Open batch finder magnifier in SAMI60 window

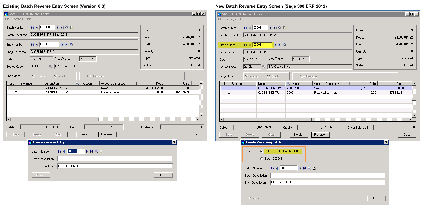67,27
